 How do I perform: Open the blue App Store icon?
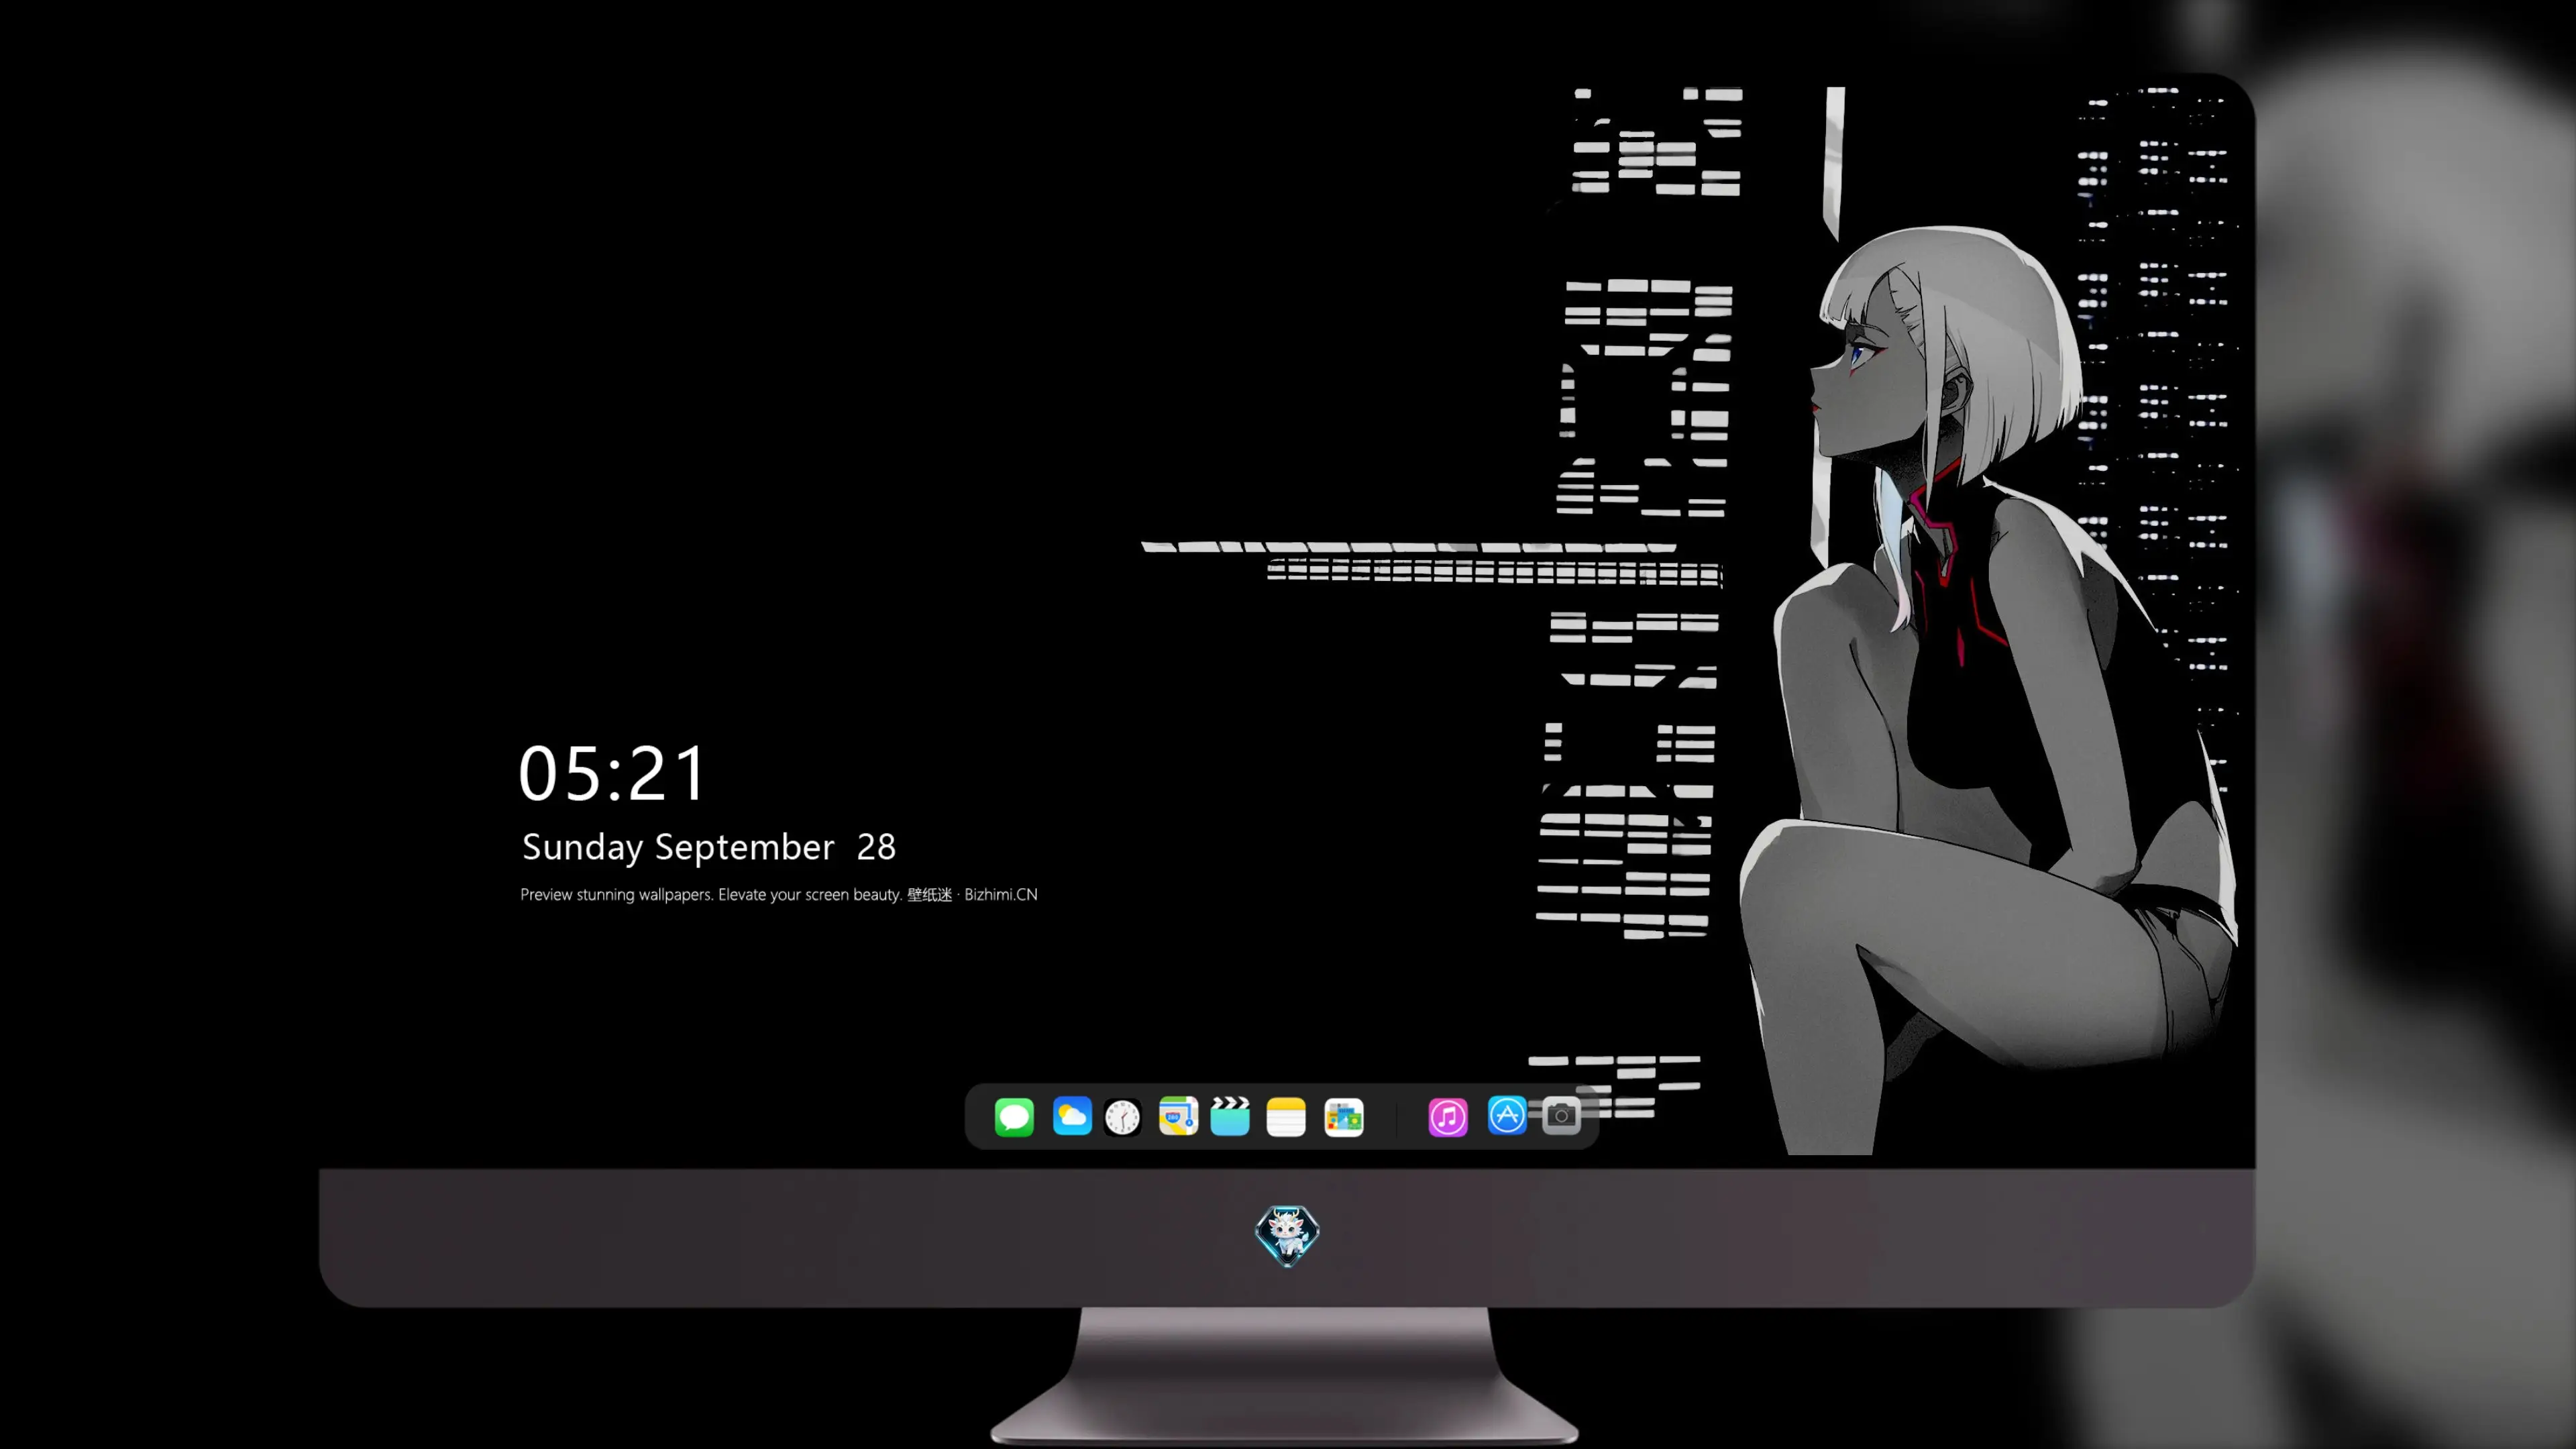(x=1507, y=1115)
